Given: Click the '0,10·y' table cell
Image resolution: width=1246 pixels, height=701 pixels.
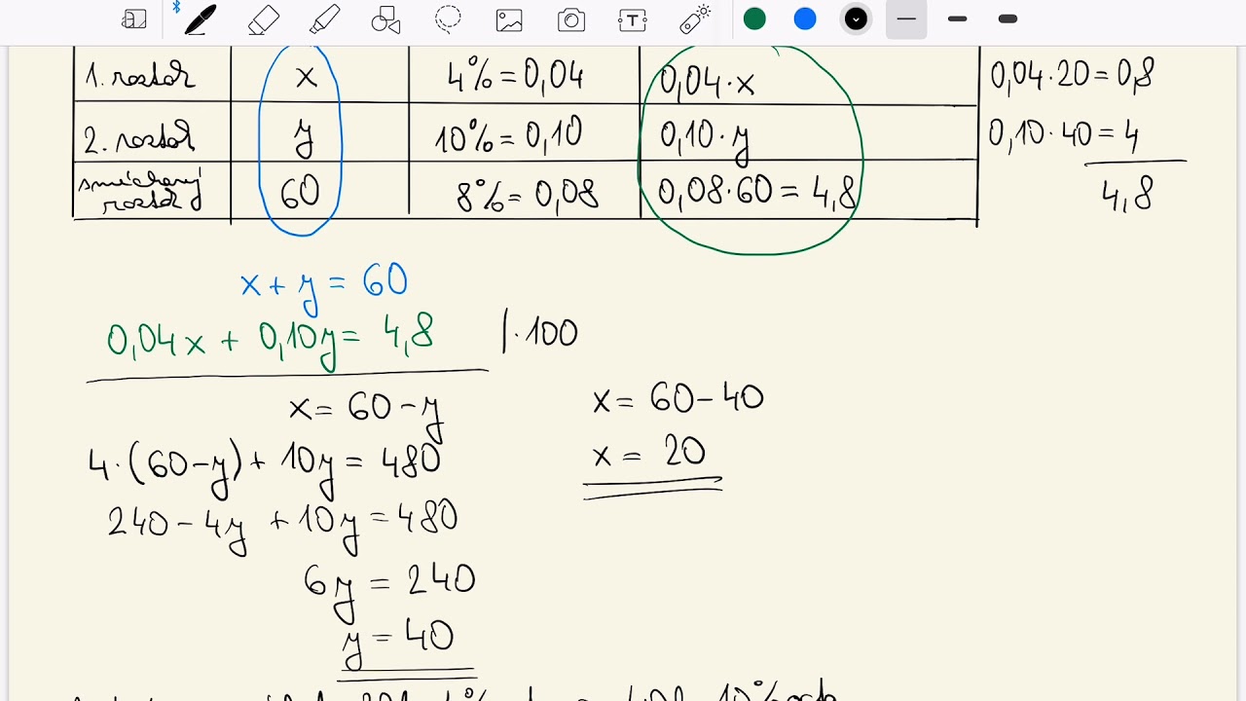Looking at the screenshot, I should [705, 139].
